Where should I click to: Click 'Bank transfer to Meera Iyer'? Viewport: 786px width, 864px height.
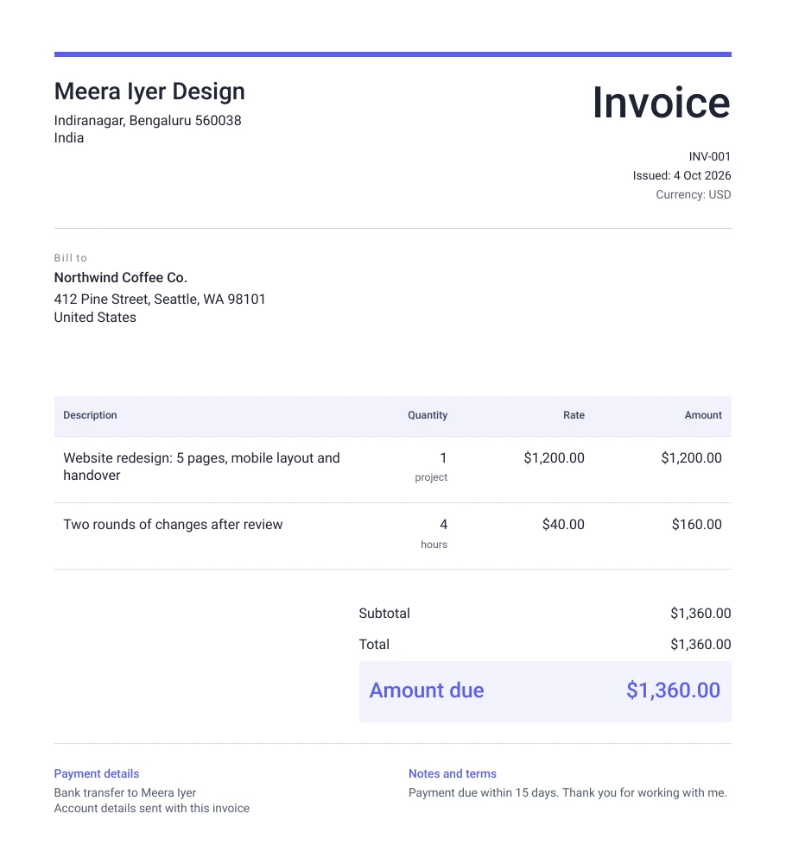125,792
